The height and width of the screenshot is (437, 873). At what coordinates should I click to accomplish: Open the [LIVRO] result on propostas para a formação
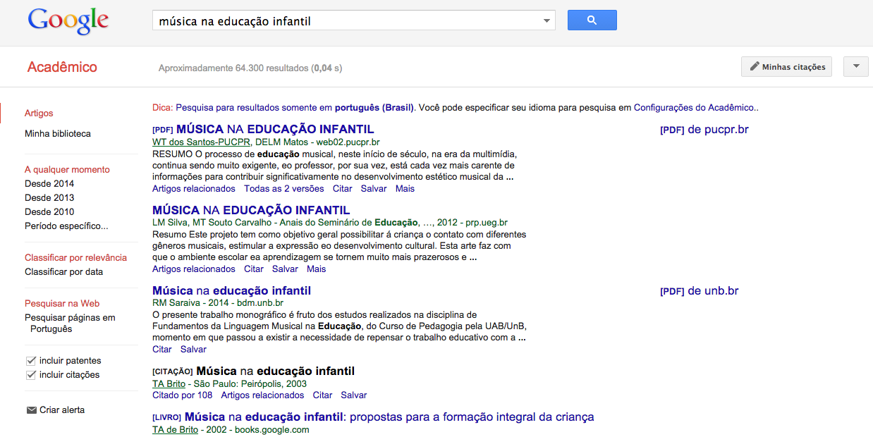[x=389, y=417]
